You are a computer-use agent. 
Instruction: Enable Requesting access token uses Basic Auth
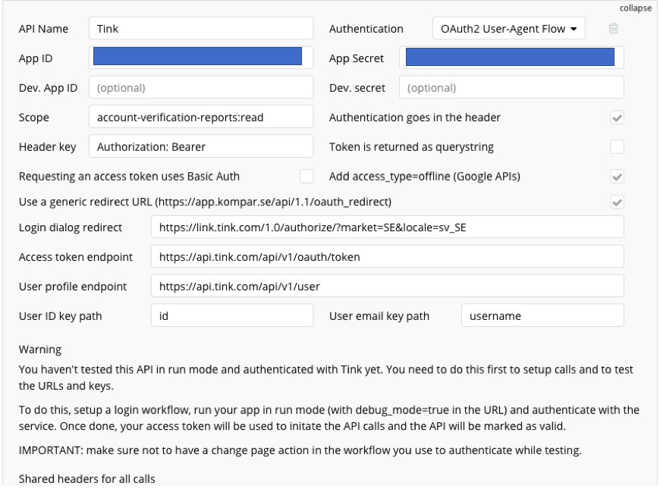(x=306, y=177)
